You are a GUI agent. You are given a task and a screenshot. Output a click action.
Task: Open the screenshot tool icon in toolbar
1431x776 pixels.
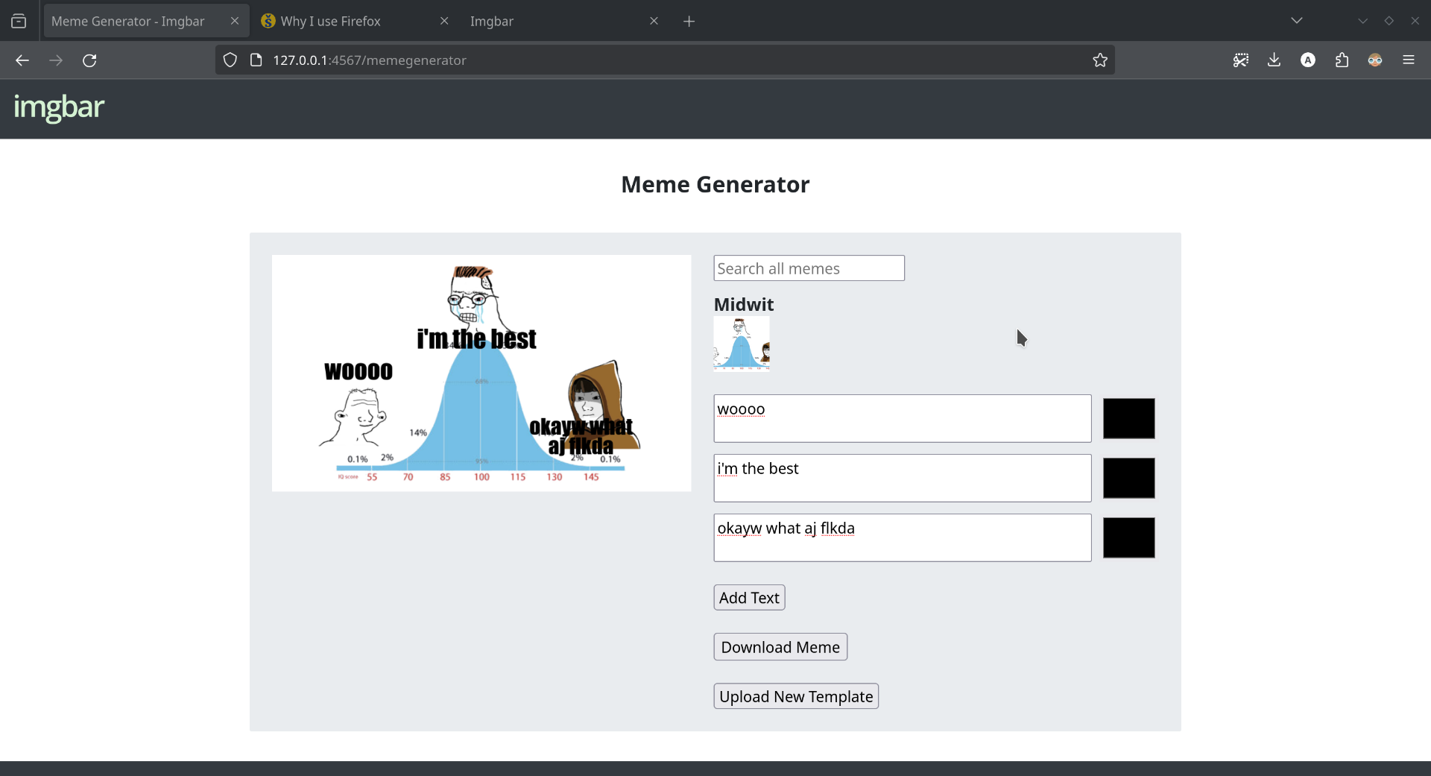(1241, 60)
